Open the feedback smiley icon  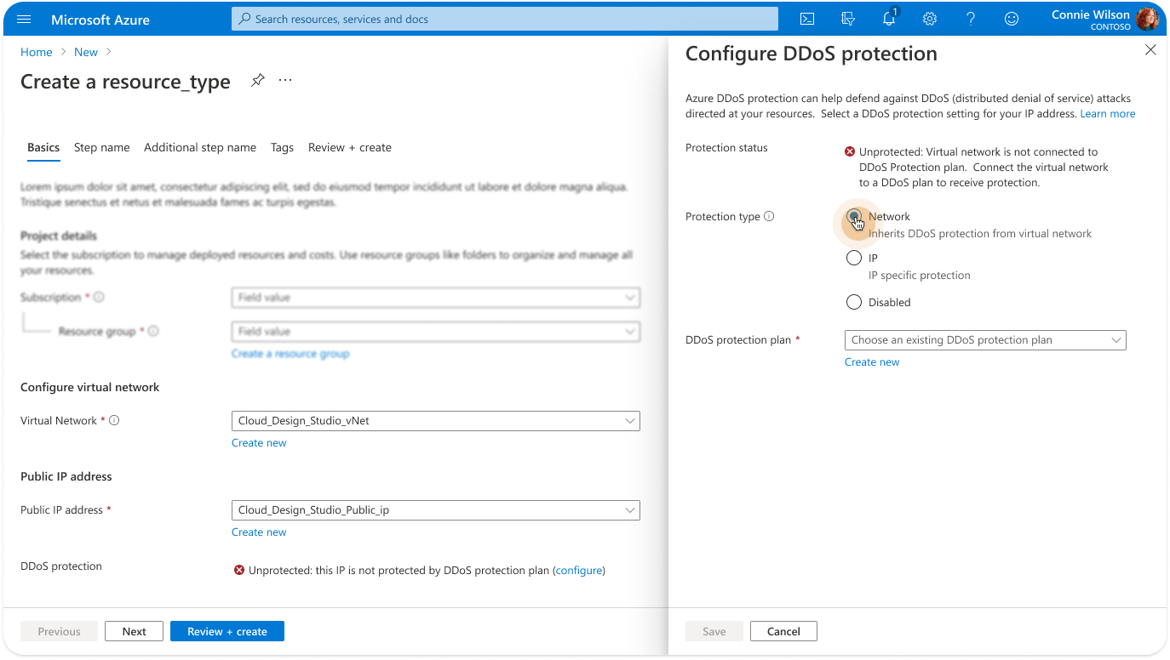1012,19
